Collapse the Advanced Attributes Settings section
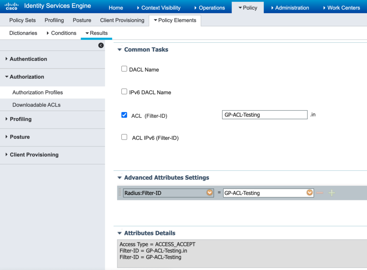Image resolution: width=367 pixels, height=270 pixels. click(119, 178)
